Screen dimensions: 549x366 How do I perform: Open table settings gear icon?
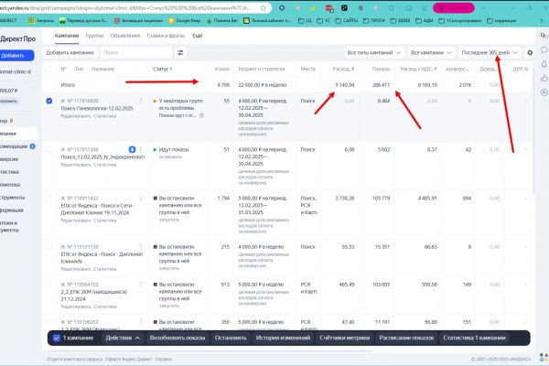point(530,52)
